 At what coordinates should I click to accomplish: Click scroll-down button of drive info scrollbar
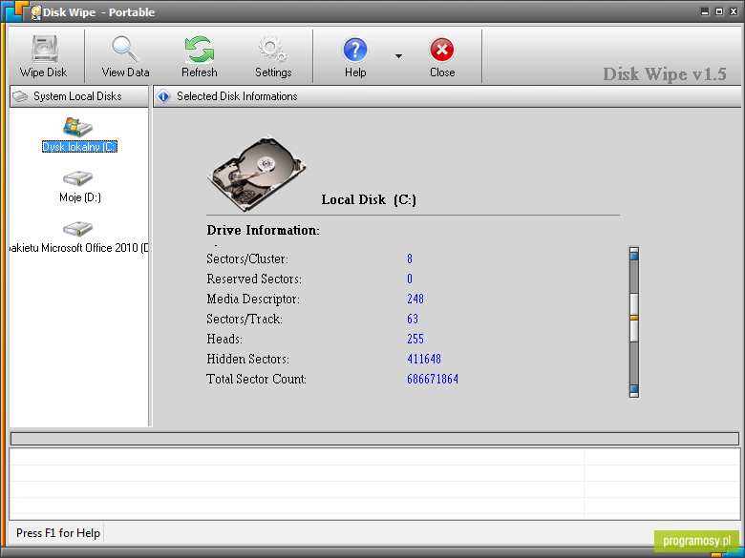point(634,390)
